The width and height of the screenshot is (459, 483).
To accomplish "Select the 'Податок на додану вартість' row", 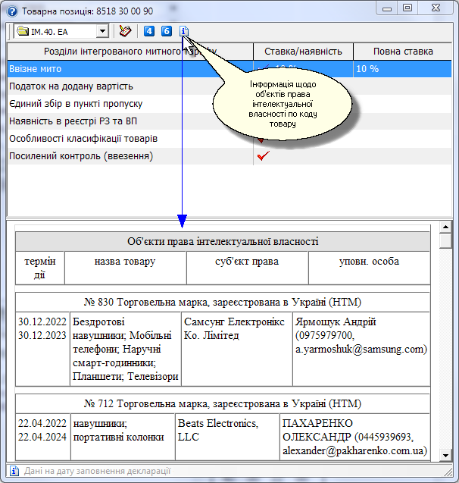I will (229, 86).
